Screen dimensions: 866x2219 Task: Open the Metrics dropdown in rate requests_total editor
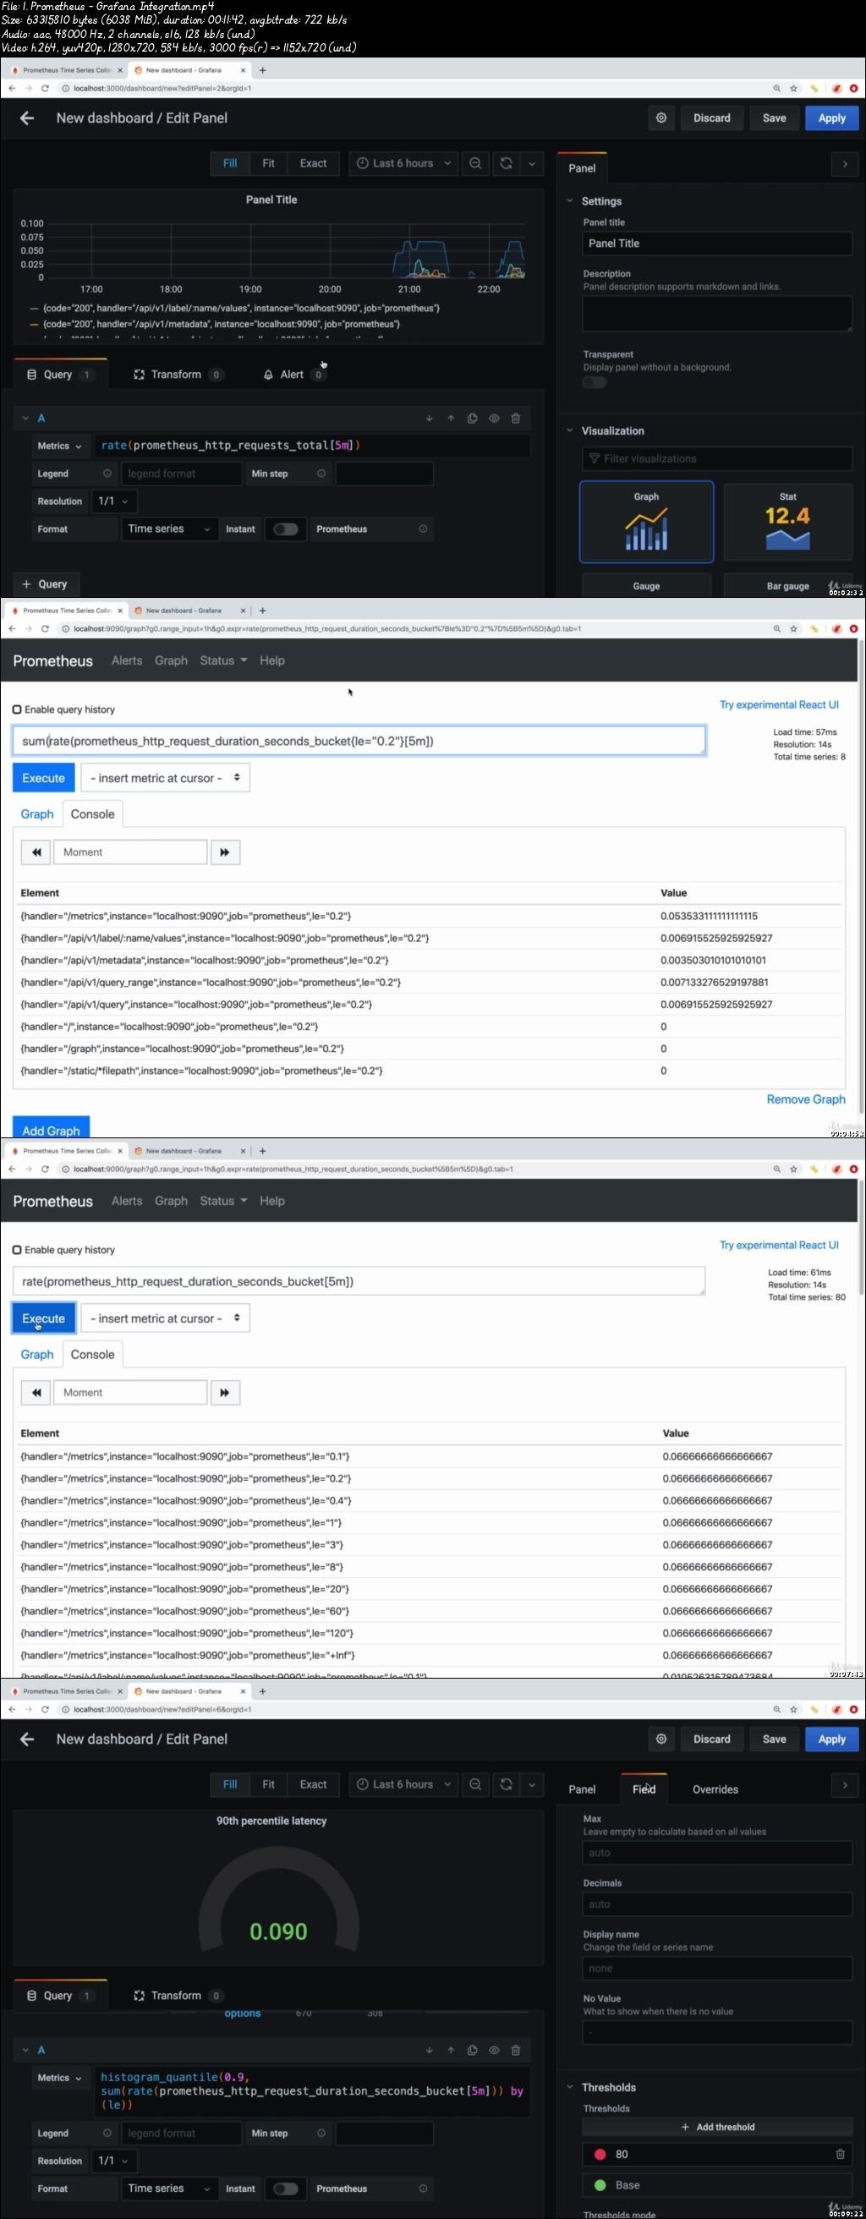tap(59, 447)
